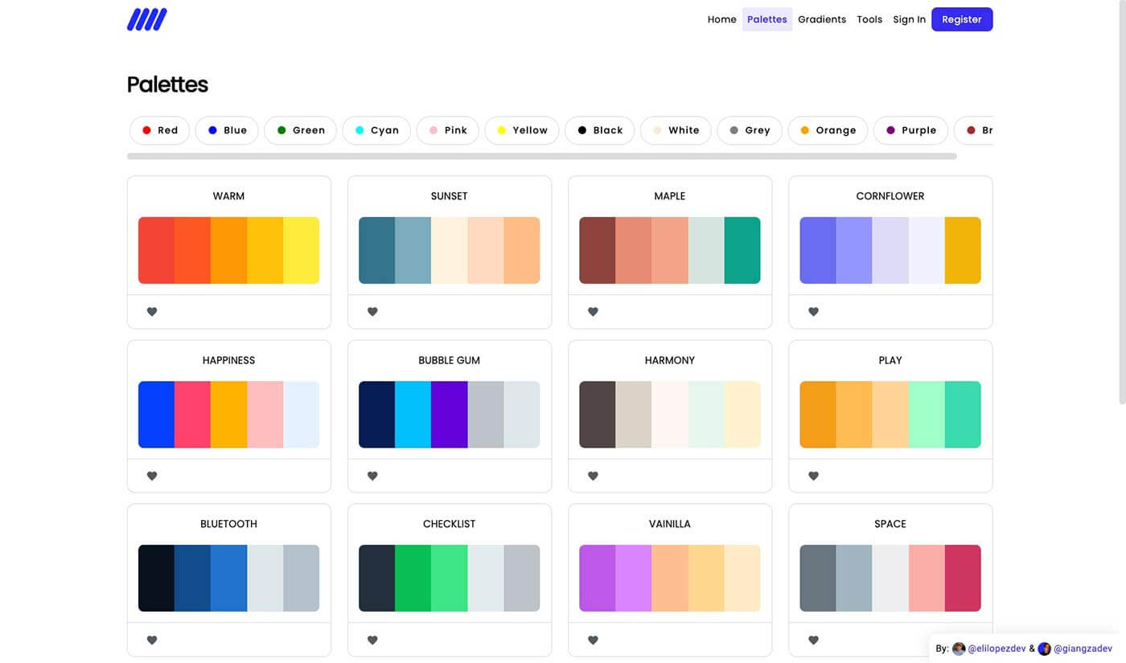Click the Register button

pyautogui.click(x=962, y=19)
